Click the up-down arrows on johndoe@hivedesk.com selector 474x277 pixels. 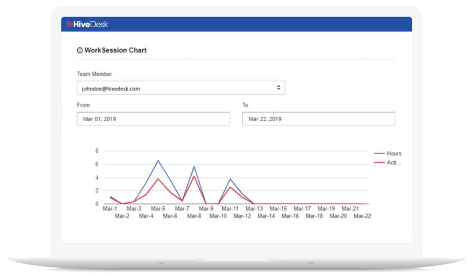pos(278,88)
